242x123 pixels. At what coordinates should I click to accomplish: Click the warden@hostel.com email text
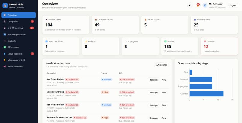[x=217, y=7]
